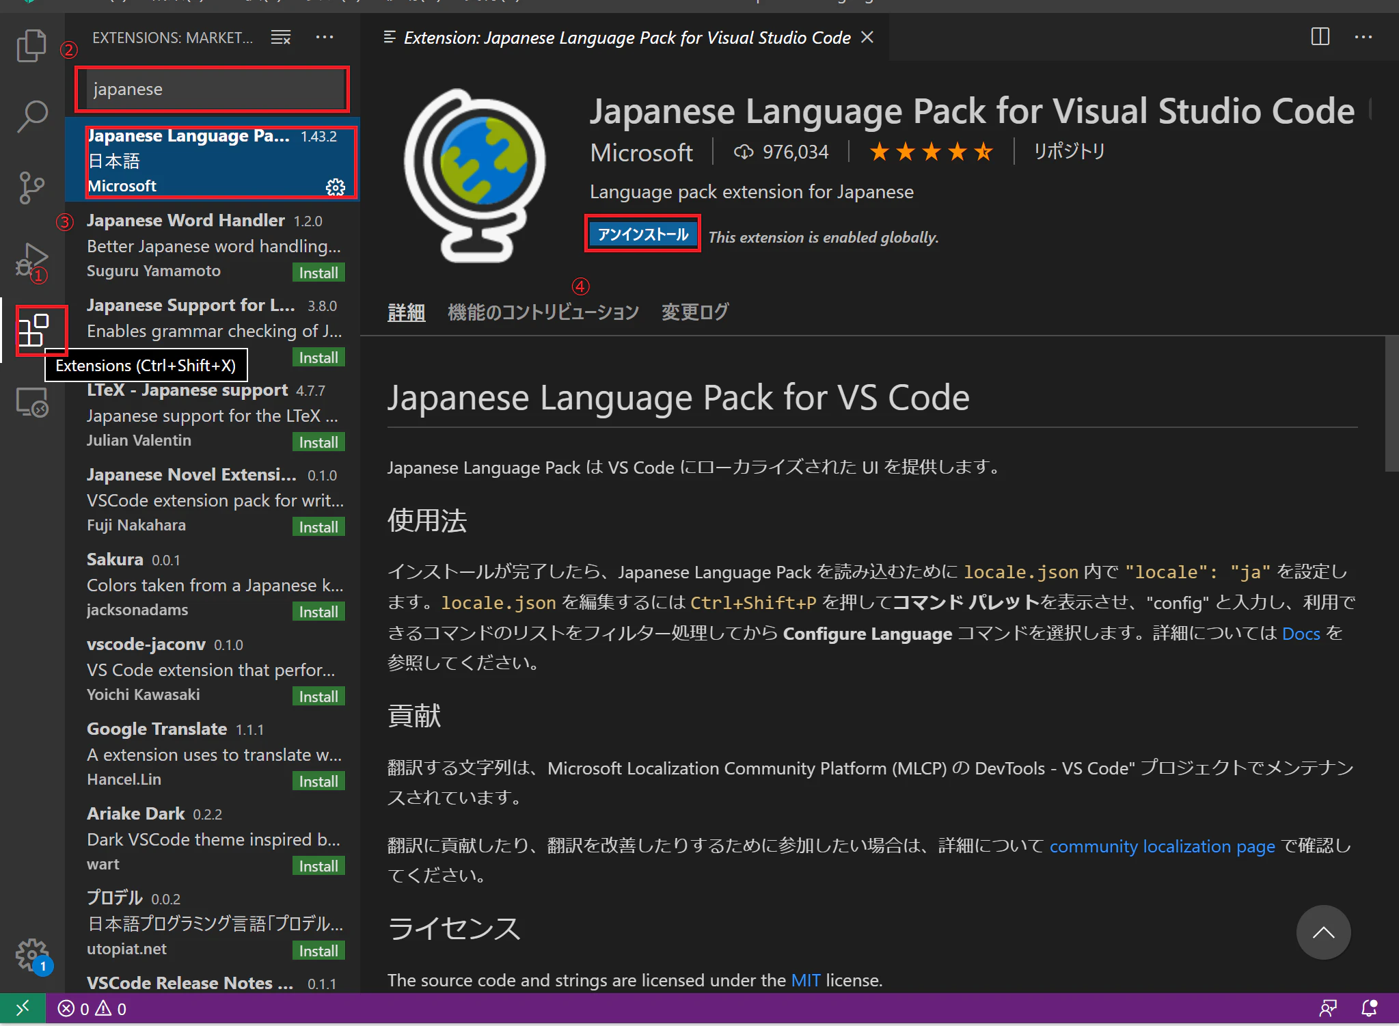Install the プロデル extension
The image size is (1399, 1026).
(x=318, y=951)
